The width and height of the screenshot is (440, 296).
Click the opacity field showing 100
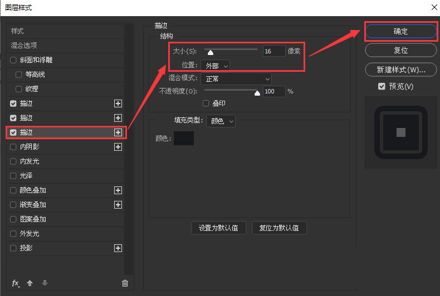274,91
